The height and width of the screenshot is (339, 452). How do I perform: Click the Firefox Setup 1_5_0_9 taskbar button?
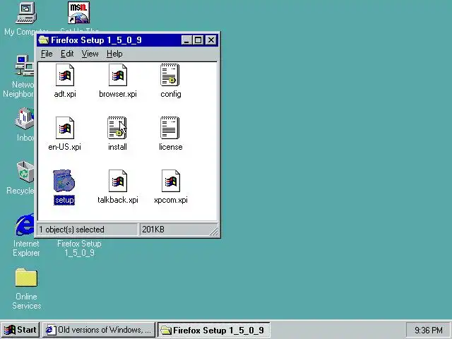[213, 330]
